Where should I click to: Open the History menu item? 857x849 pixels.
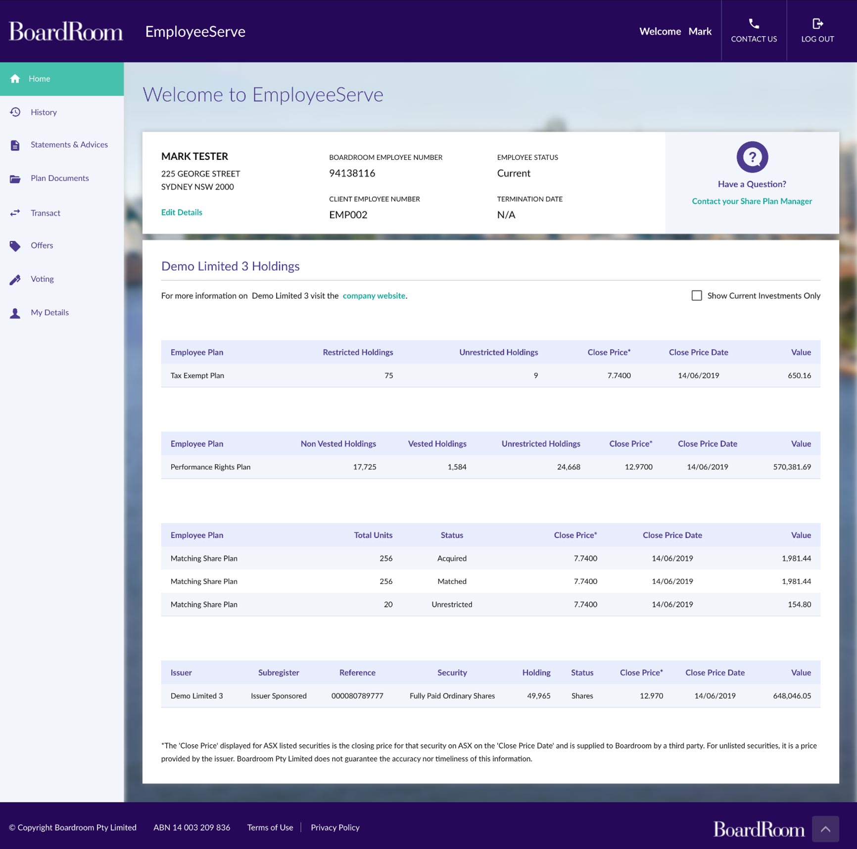pyautogui.click(x=62, y=112)
